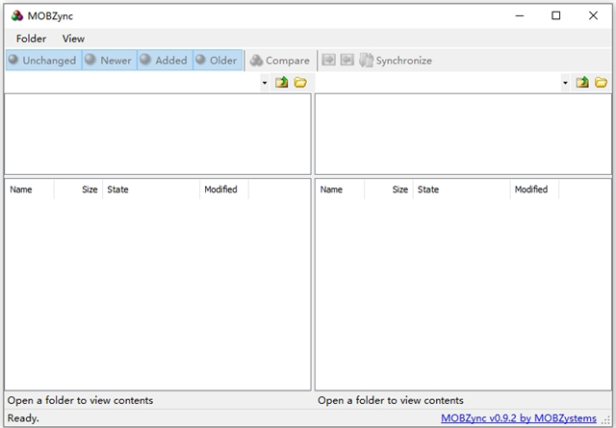Toggle the Unchanged filter button

click(44, 60)
